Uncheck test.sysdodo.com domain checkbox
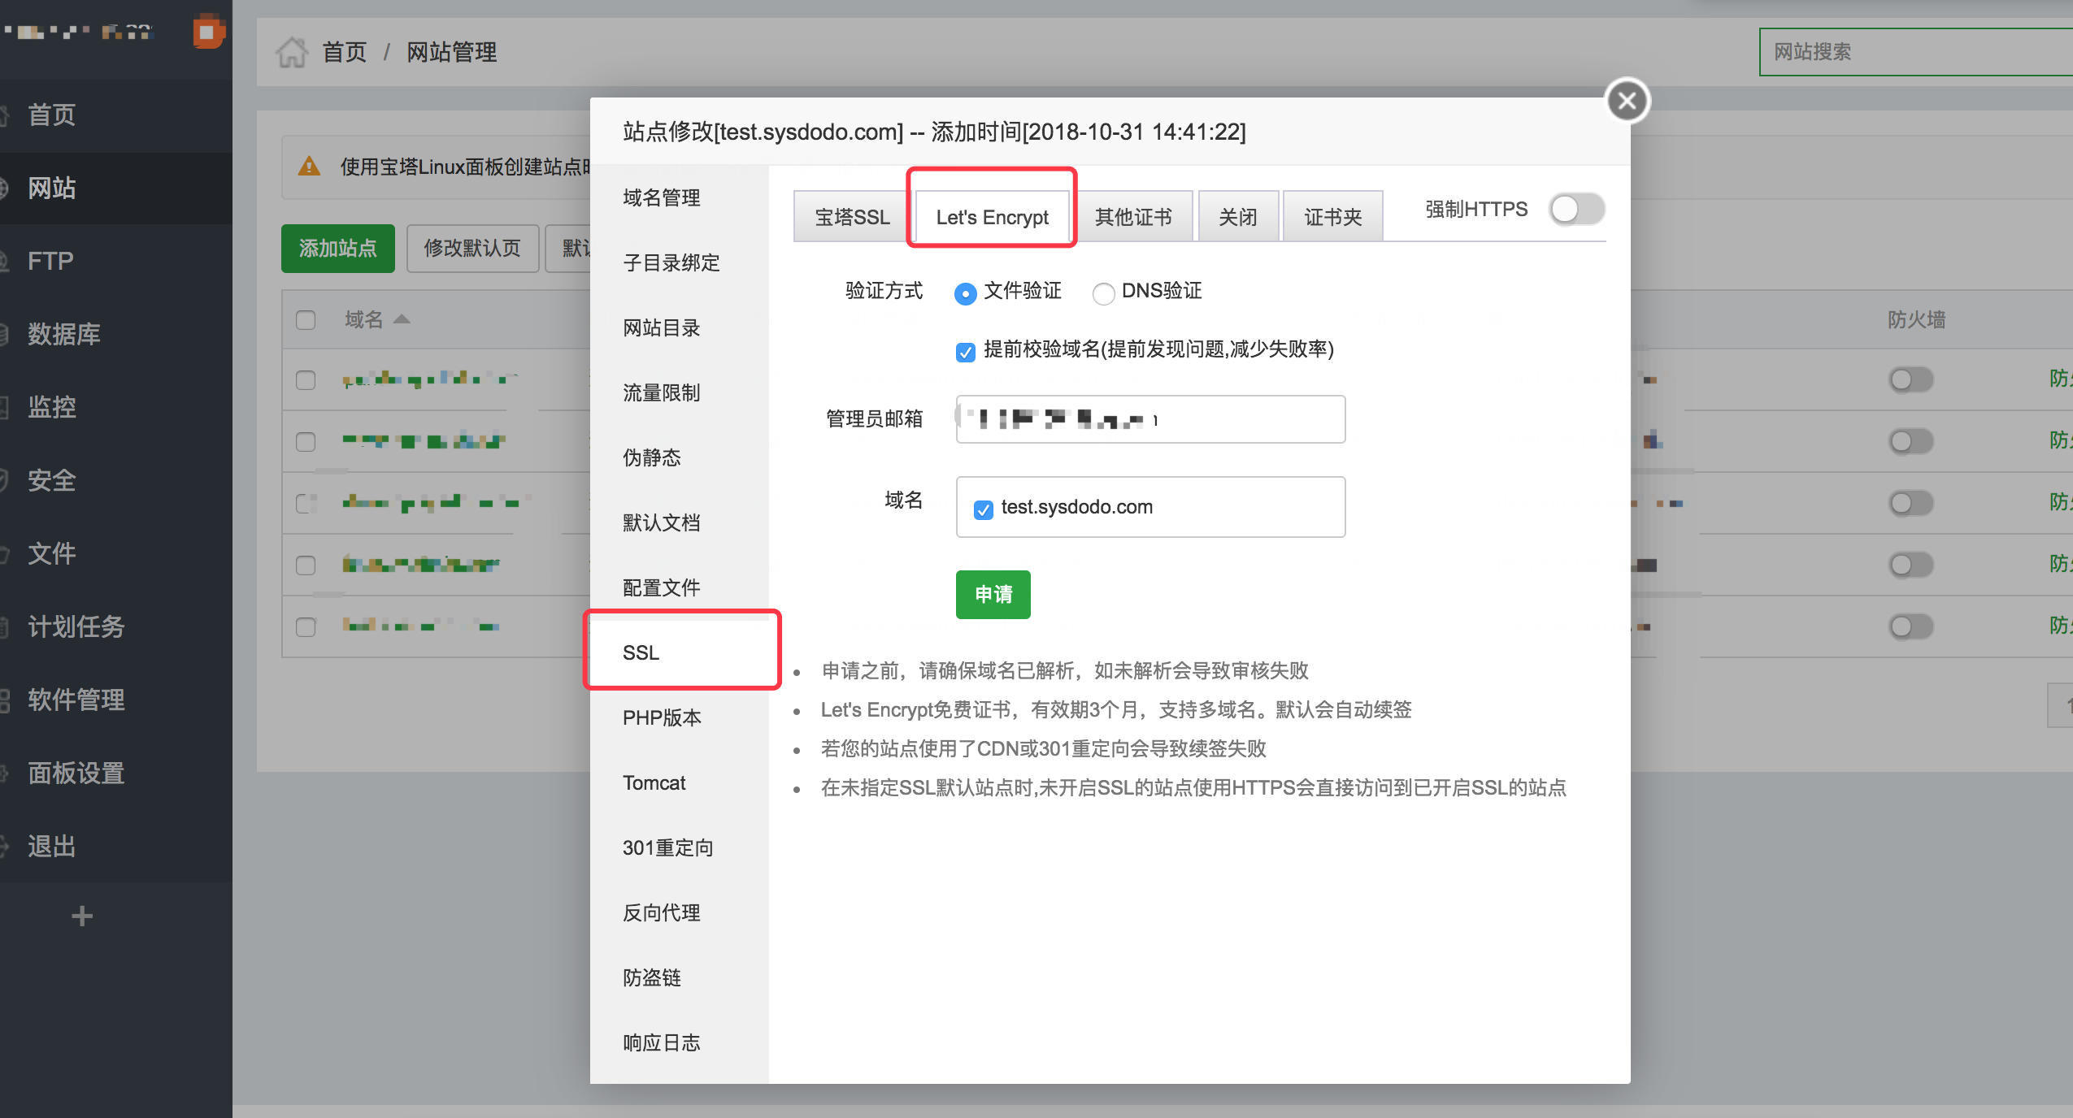Screen dimensions: 2073x1118 [x=984, y=509]
